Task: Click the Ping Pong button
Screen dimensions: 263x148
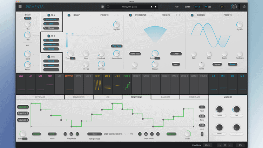Action: tap(116, 46)
